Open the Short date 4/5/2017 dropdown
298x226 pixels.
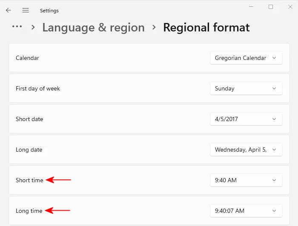coord(246,119)
